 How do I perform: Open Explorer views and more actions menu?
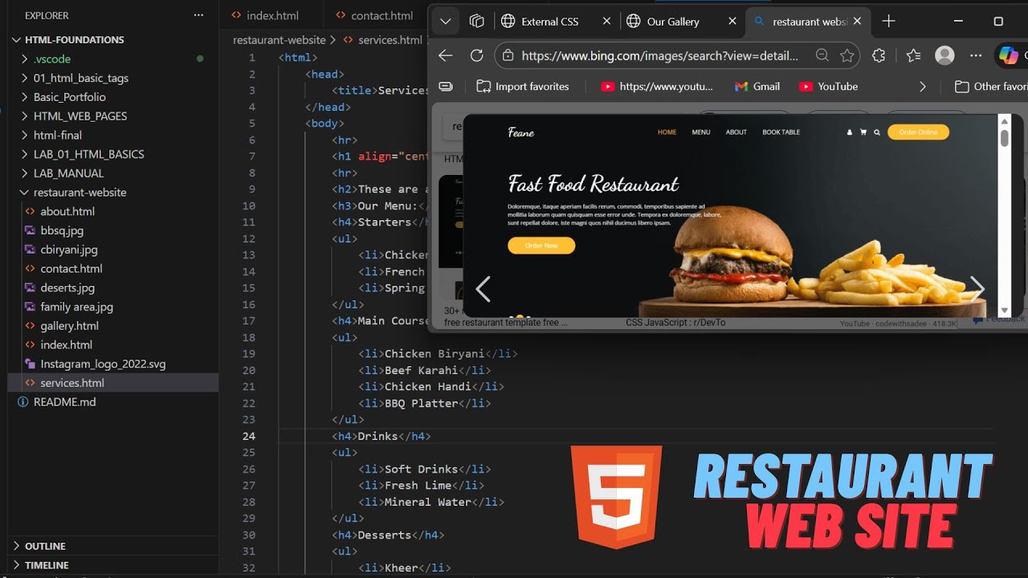tap(198, 15)
